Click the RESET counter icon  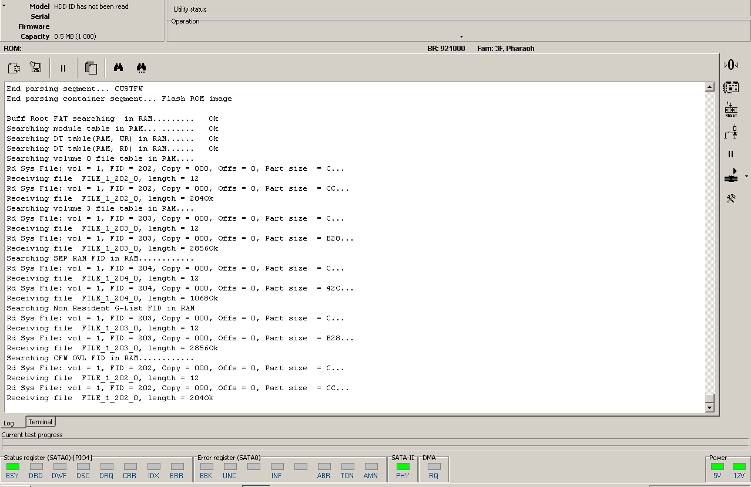tap(731, 110)
